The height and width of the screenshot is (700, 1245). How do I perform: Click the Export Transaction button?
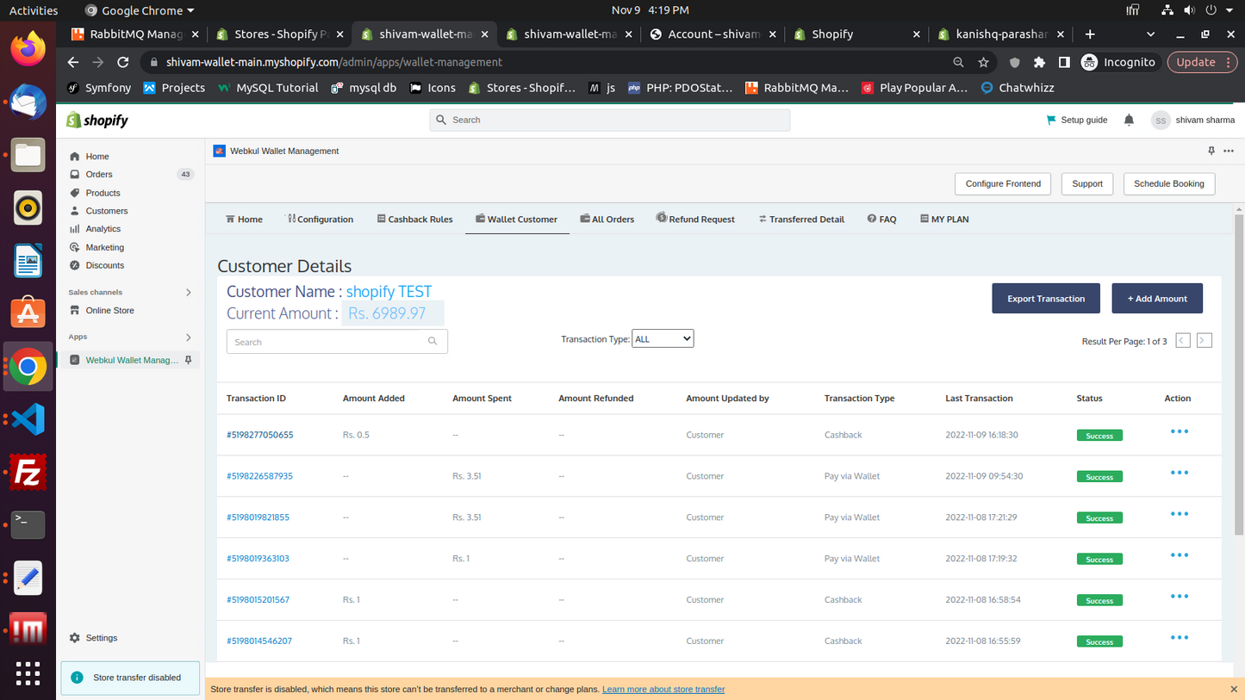point(1045,299)
